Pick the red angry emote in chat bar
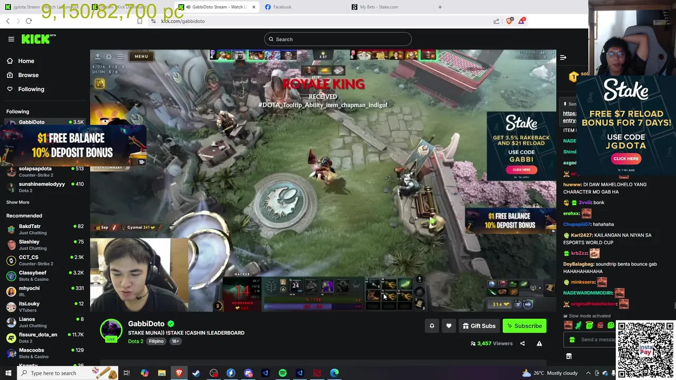Image resolution: width=676 pixels, height=380 pixels. (x=600, y=325)
